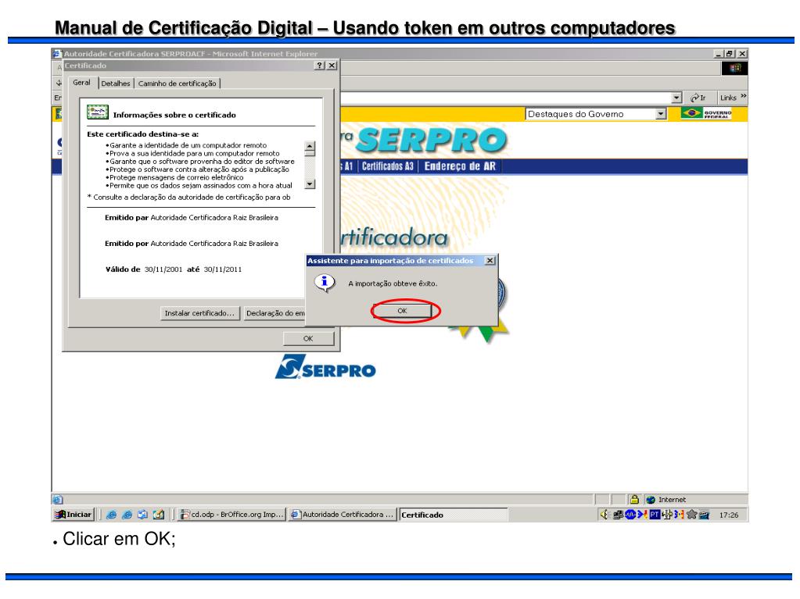Click the network computers tray icon
Image resolution: width=800 pixels, height=599 pixels.
coord(617,515)
